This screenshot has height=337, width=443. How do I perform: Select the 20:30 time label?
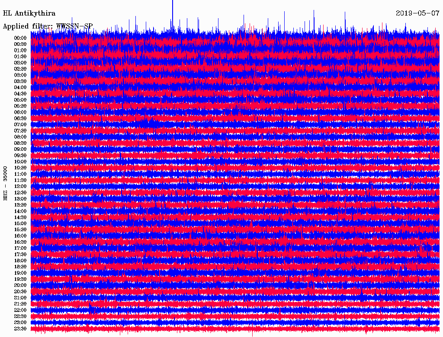click(x=20, y=292)
